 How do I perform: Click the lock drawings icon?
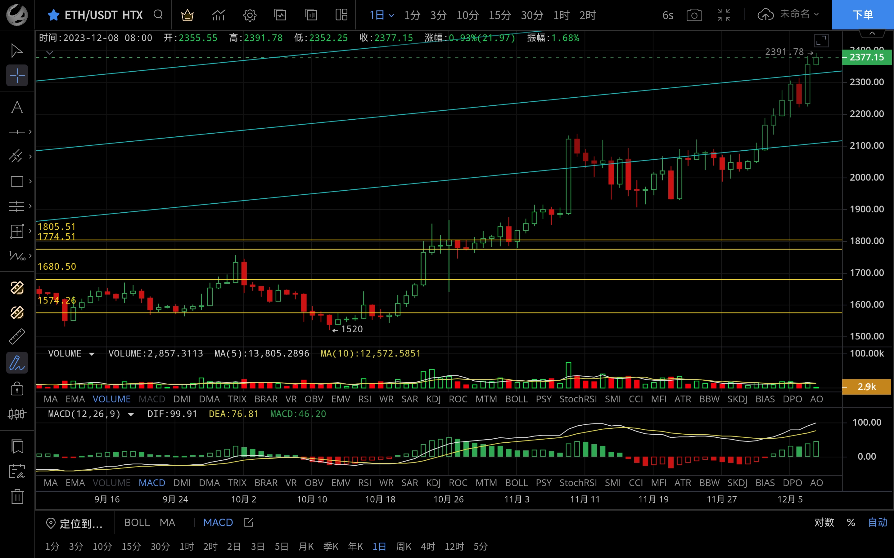point(17,389)
